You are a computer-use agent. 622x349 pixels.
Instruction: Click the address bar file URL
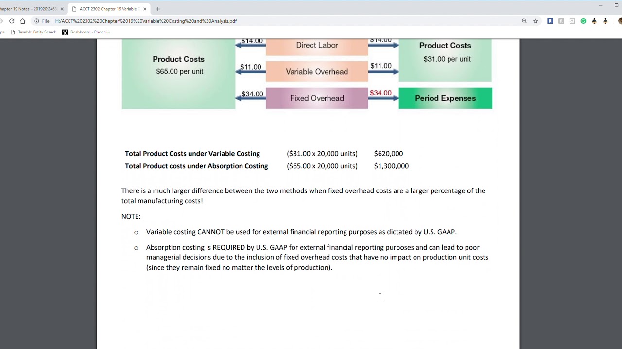coord(146,21)
